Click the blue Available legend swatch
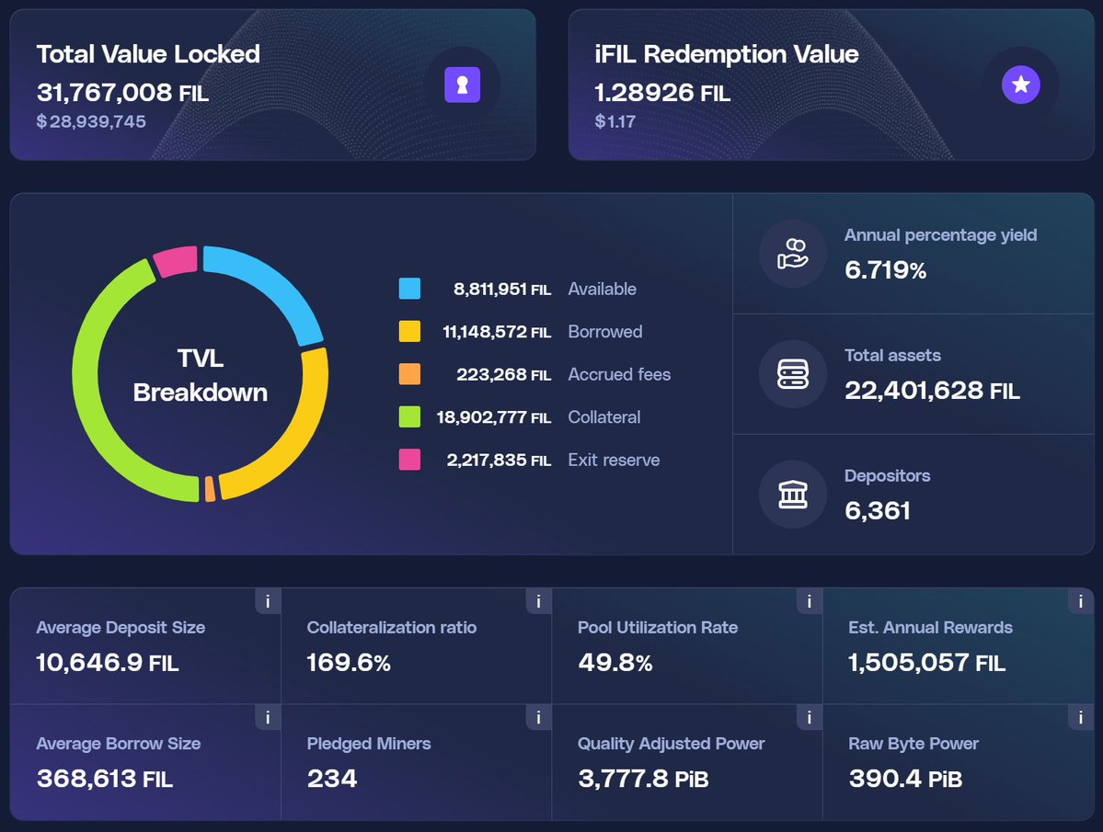The height and width of the screenshot is (832, 1103). point(409,289)
